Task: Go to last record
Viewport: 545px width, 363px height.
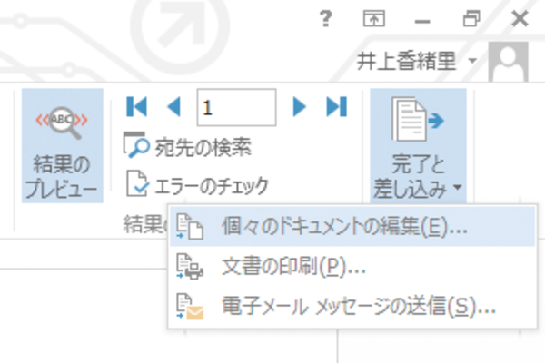Action: (x=336, y=107)
